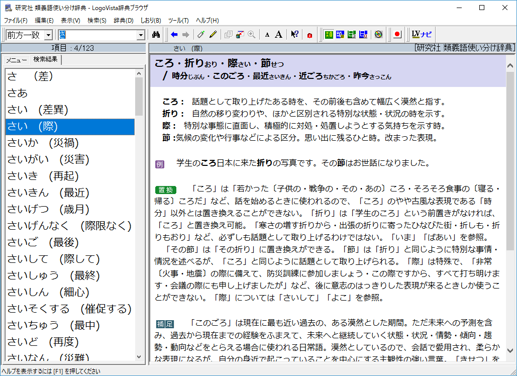Image resolution: width=517 pixels, height=376 pixels.
Task: Increase text size with large A icon
Action: click(279, 34)
